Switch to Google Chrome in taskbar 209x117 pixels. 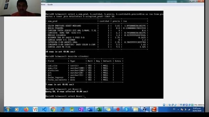[53, 110]
